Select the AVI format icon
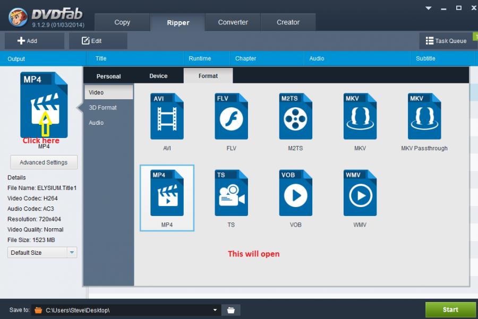 pos(167,117)
